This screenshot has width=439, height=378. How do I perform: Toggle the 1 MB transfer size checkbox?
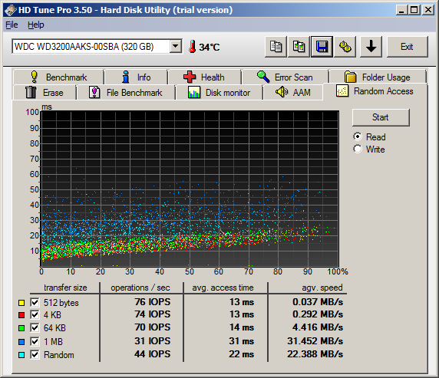point(35,341)
